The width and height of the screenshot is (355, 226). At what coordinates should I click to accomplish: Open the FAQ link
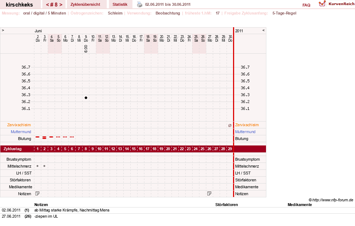pyautogui.click(x=306, y=5)
